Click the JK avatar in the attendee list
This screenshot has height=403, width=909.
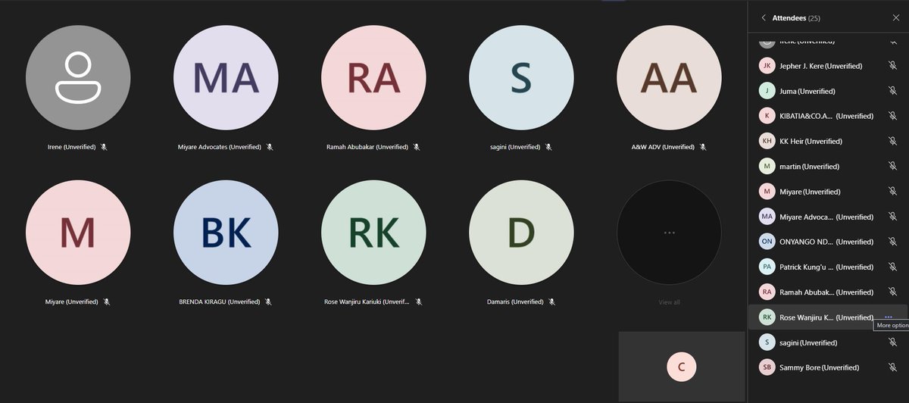pos(767,66)
